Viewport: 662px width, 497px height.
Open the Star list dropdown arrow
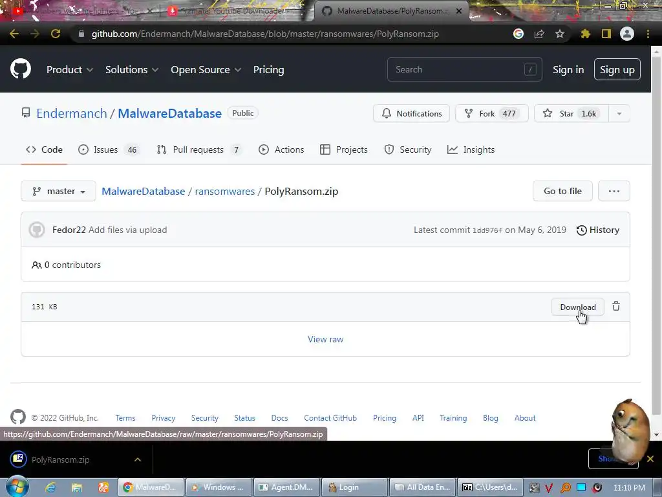[x=619, y=114]
